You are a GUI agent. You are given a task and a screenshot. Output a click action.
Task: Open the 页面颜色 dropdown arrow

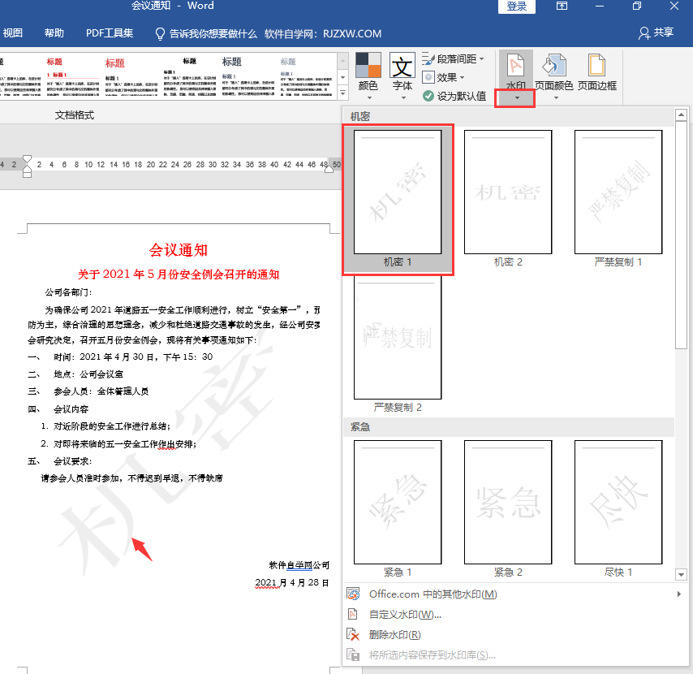point(555,97)
